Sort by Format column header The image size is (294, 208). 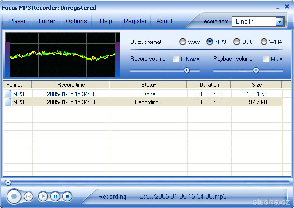(17, 84)
